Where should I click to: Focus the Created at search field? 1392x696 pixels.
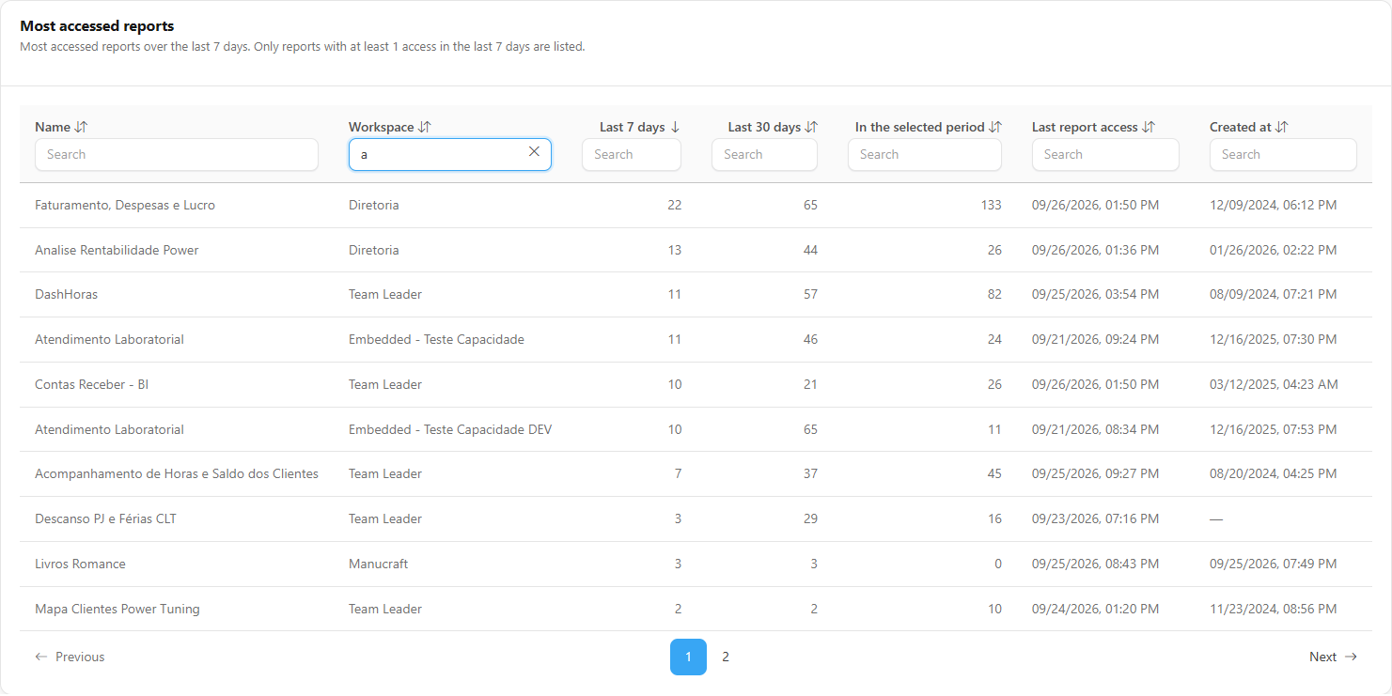click(1283, 155)
